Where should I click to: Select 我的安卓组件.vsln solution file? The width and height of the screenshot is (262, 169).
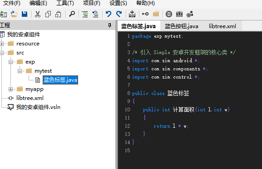[38, 107]
